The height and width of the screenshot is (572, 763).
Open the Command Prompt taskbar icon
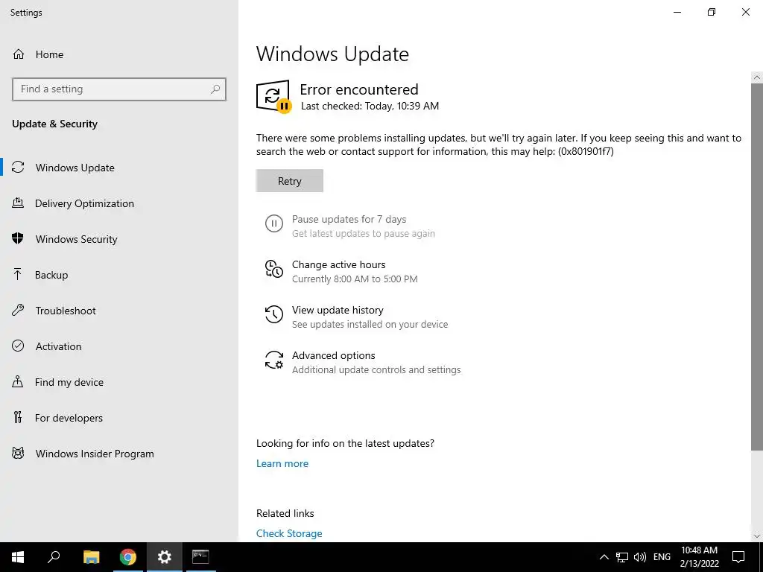200,557
